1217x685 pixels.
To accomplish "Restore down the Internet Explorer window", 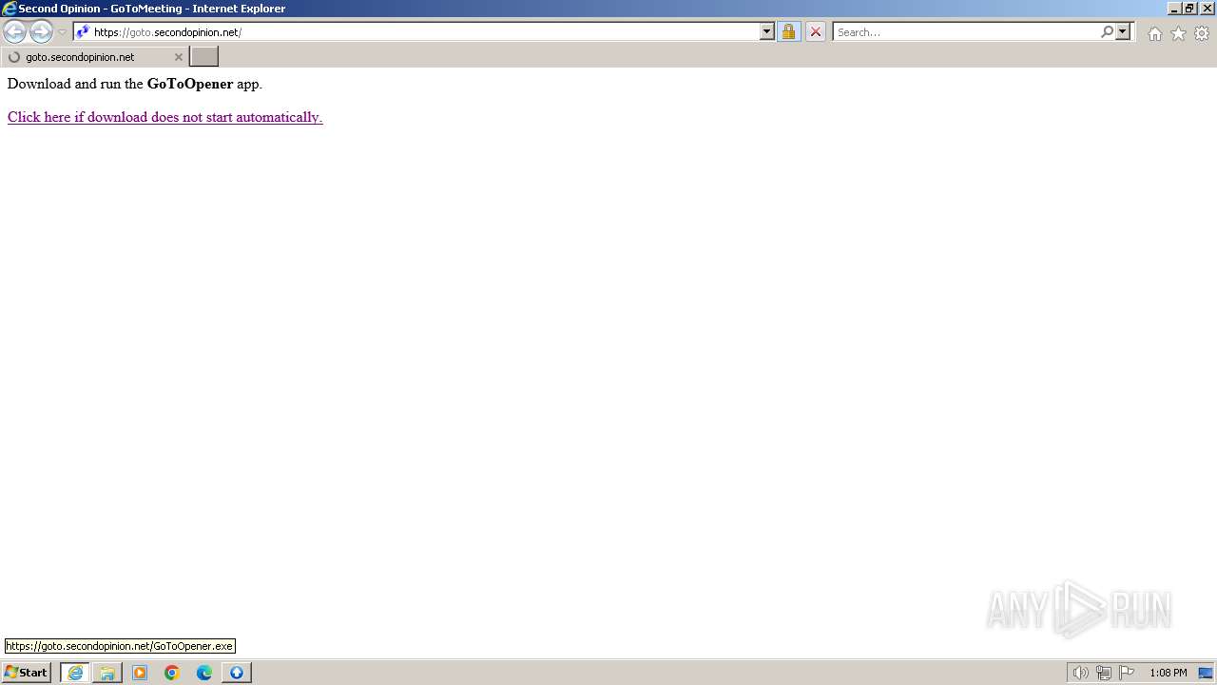I will click(1190, 9).
